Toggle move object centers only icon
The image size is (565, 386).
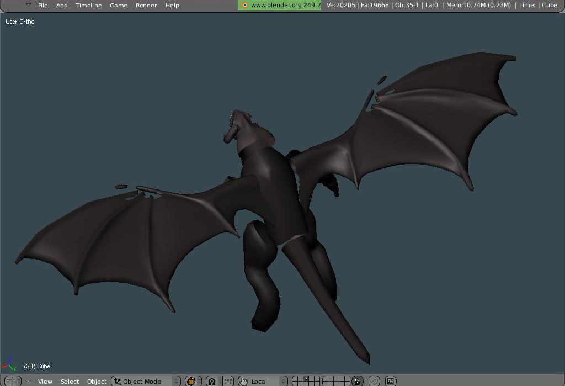pyautogui.click(x=228, y=381)
